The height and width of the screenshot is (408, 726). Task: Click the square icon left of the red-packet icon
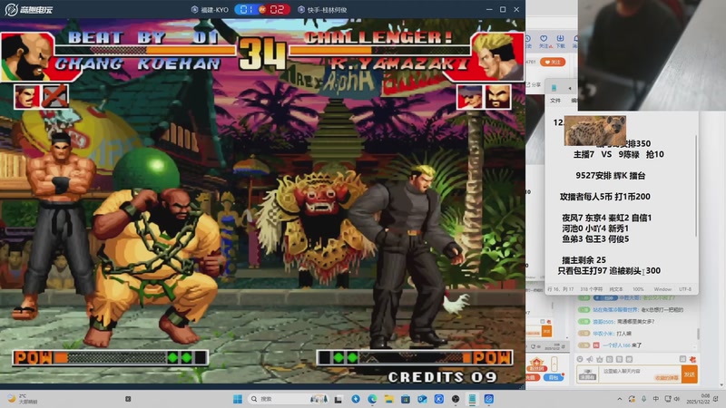tap(682, 359)
